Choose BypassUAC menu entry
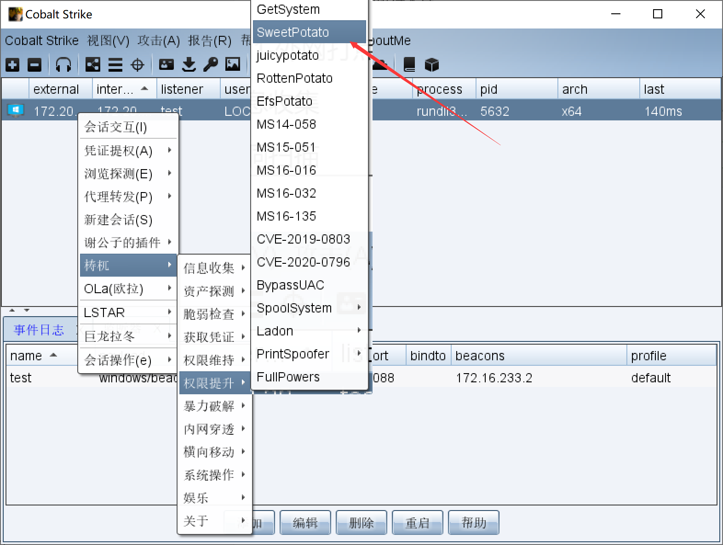 tap(310, 285)
